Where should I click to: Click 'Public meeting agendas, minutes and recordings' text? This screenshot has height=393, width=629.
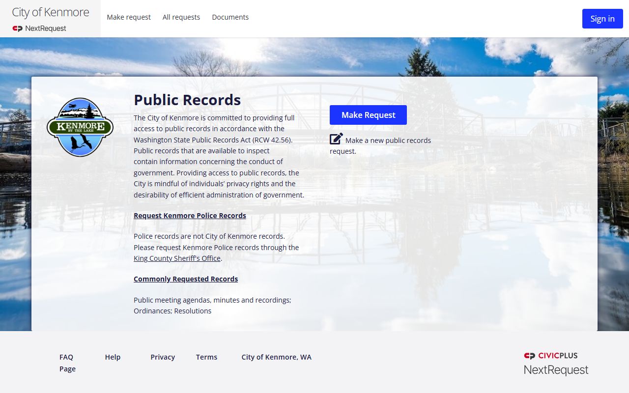click(212, 300)
